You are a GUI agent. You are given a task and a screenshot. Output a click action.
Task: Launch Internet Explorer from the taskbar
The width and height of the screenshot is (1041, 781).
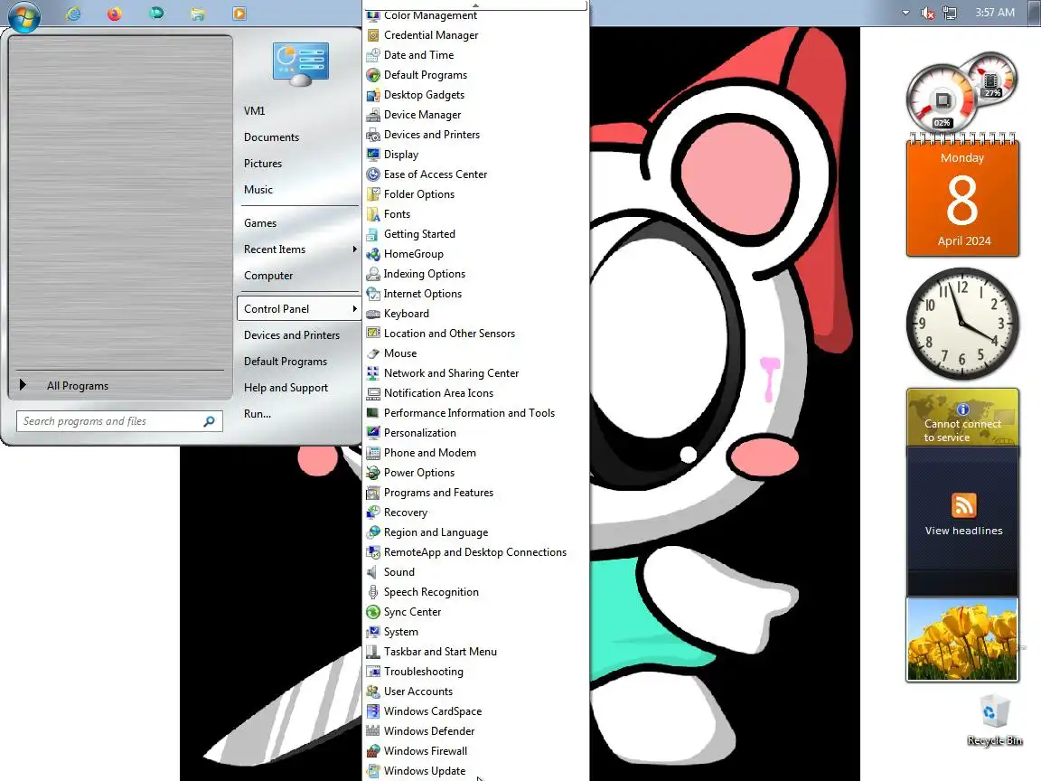tap(73, 14)
